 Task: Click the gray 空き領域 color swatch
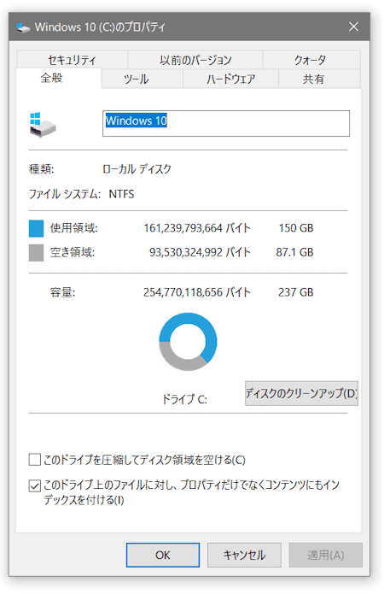[x=37, y=253]
